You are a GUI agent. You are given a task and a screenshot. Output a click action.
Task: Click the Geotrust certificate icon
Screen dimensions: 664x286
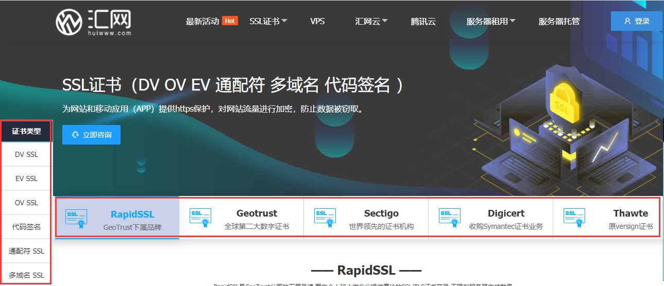point(200,217)
